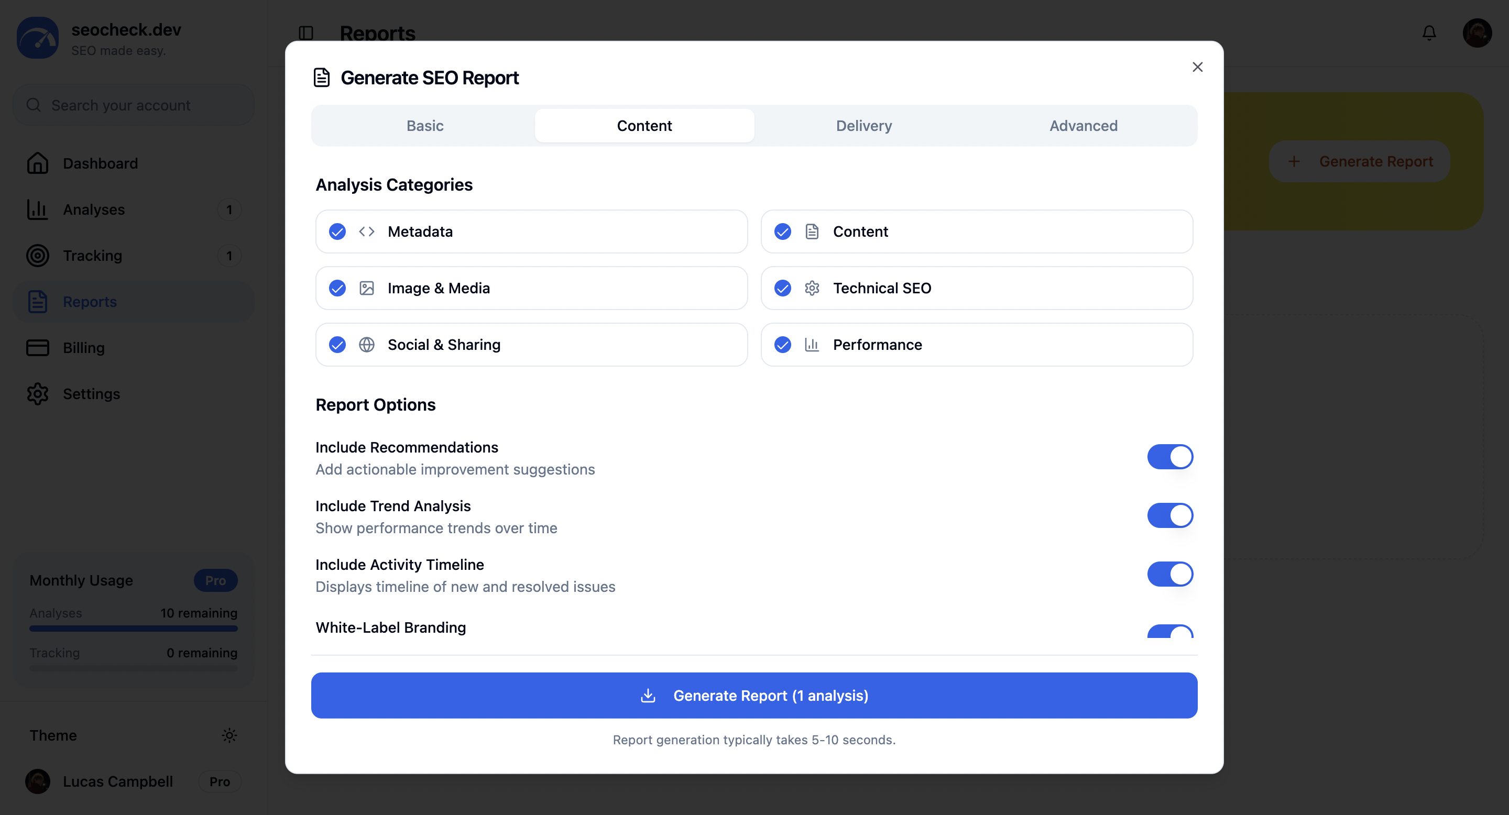Screen dimensions: 1509x815
Task: Open the Analyses sidebar item
Action: pyautogui.click(x=134, y=210)
